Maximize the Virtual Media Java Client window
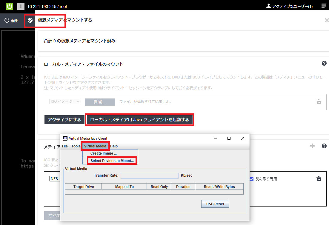This screenshot has height=225, width=329. (229, 138)
